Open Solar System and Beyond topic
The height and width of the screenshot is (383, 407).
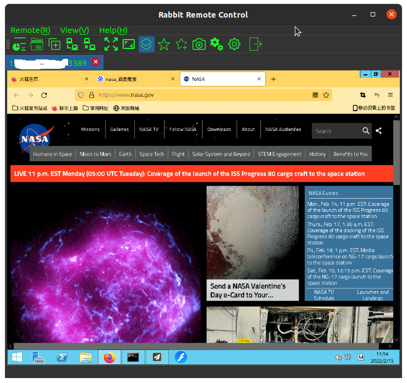(x=221, y=154)
